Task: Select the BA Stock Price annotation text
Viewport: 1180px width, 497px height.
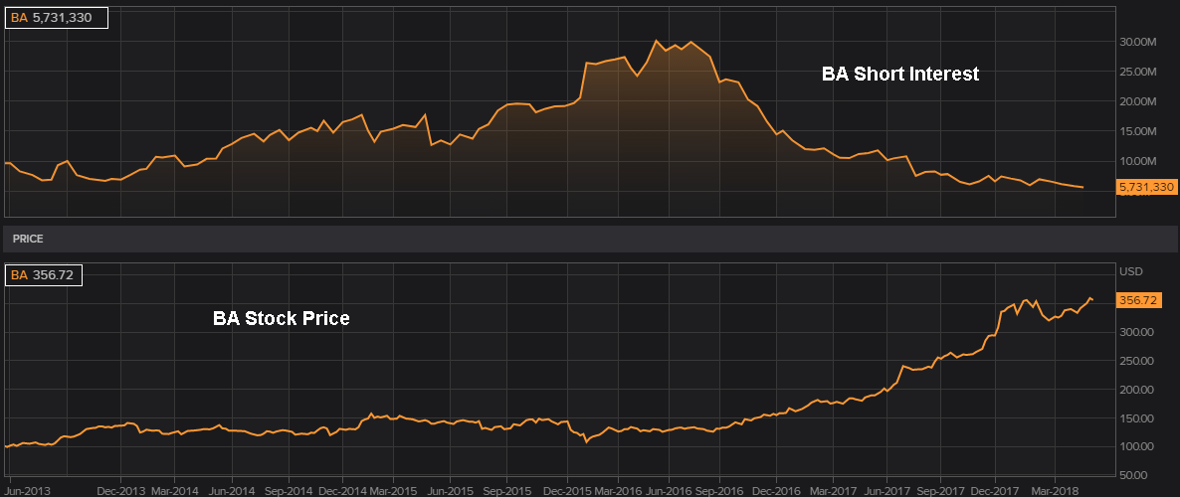Action: point(282,319)
